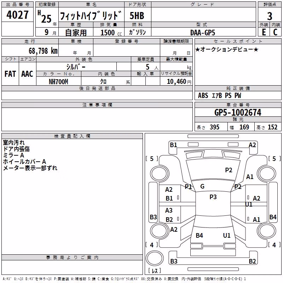Click inspector note メーター表示一部ずれ
283x283 pixels.
pyautogui.click(x=30, y=168)
